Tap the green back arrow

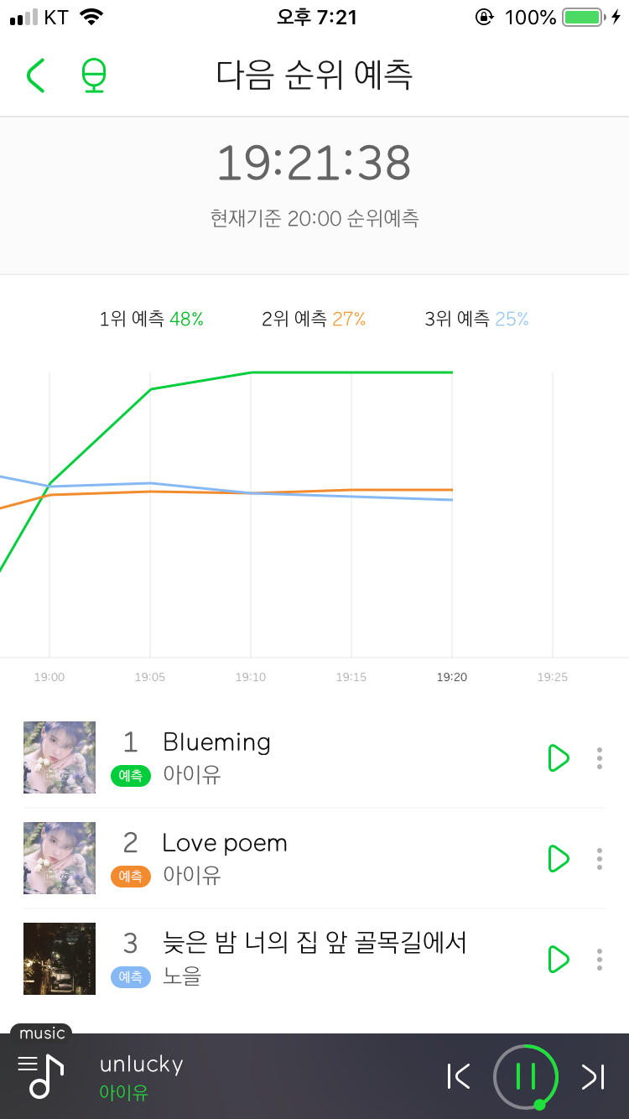click(35, 75)
